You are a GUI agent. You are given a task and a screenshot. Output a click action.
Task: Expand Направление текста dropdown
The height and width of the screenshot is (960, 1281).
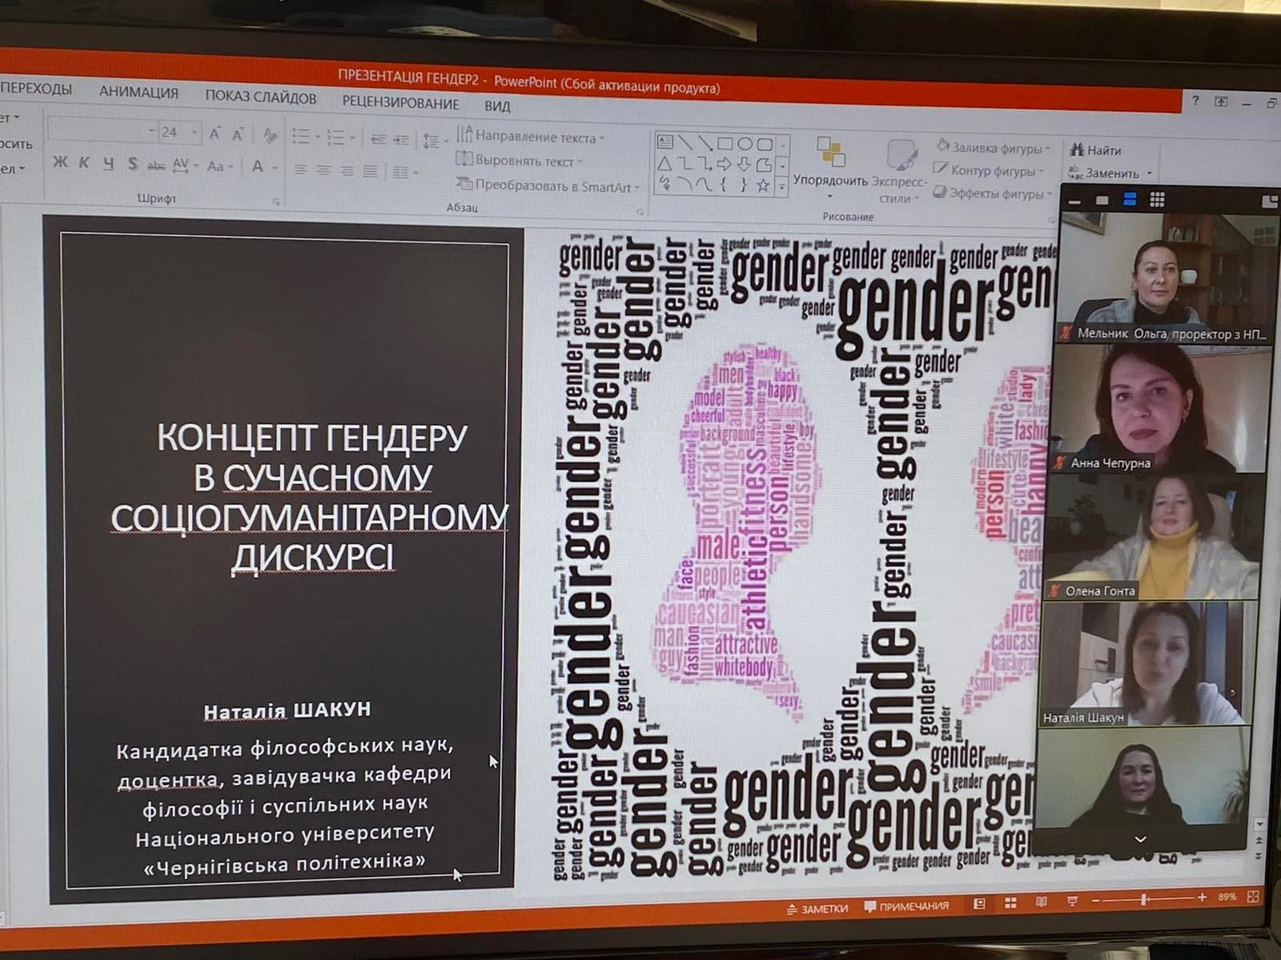tap(602, 138)
